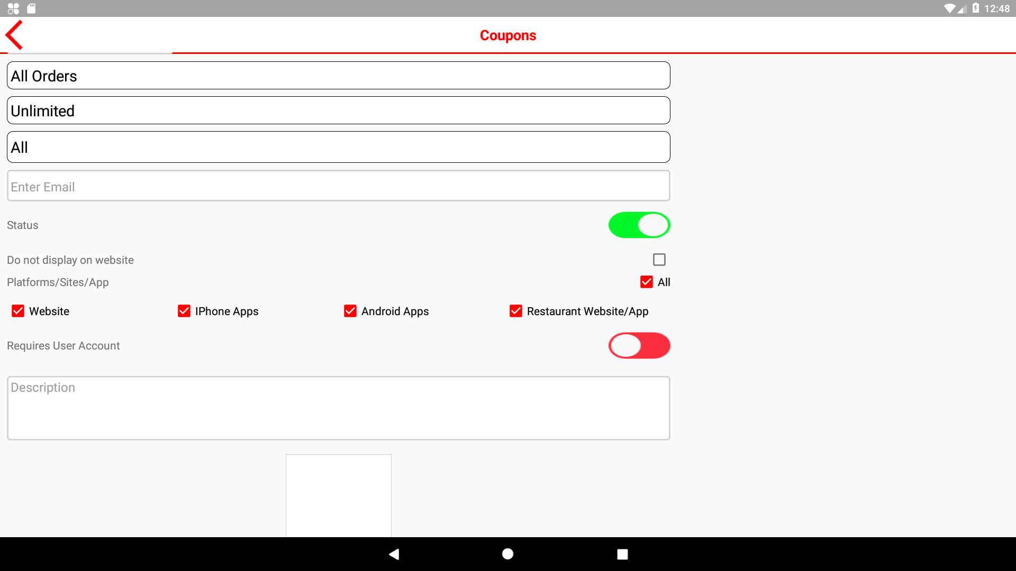This screenshot has width=1016, height=571.
Task: Check Do not display on website
Action: click(659, 260)
